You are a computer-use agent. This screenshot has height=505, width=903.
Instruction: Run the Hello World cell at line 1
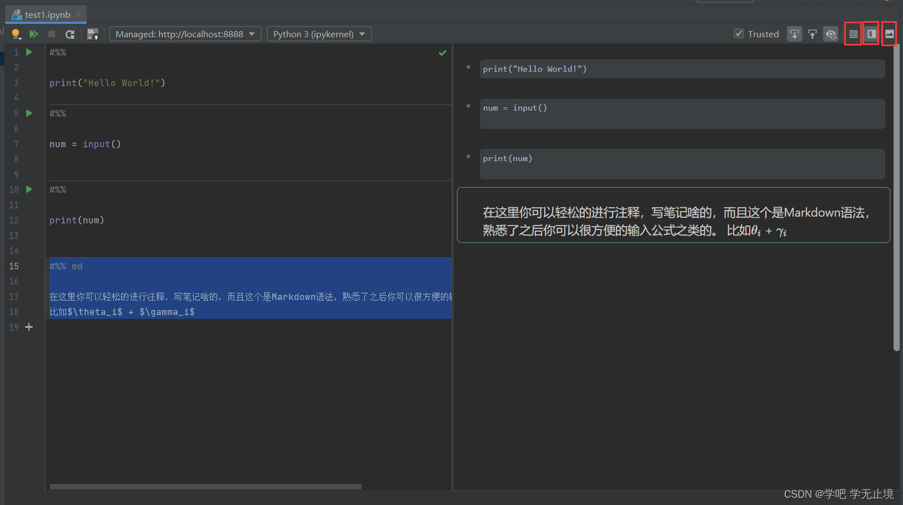pyautogui.click(x=29, y=52)
